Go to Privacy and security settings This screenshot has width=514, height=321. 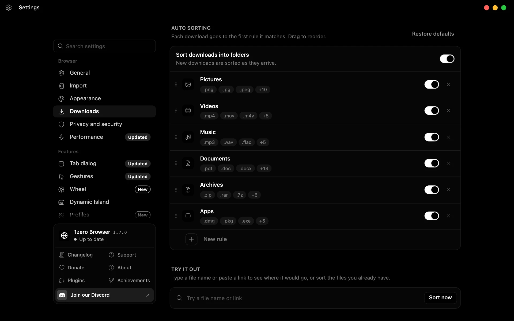tap(104, 124)
